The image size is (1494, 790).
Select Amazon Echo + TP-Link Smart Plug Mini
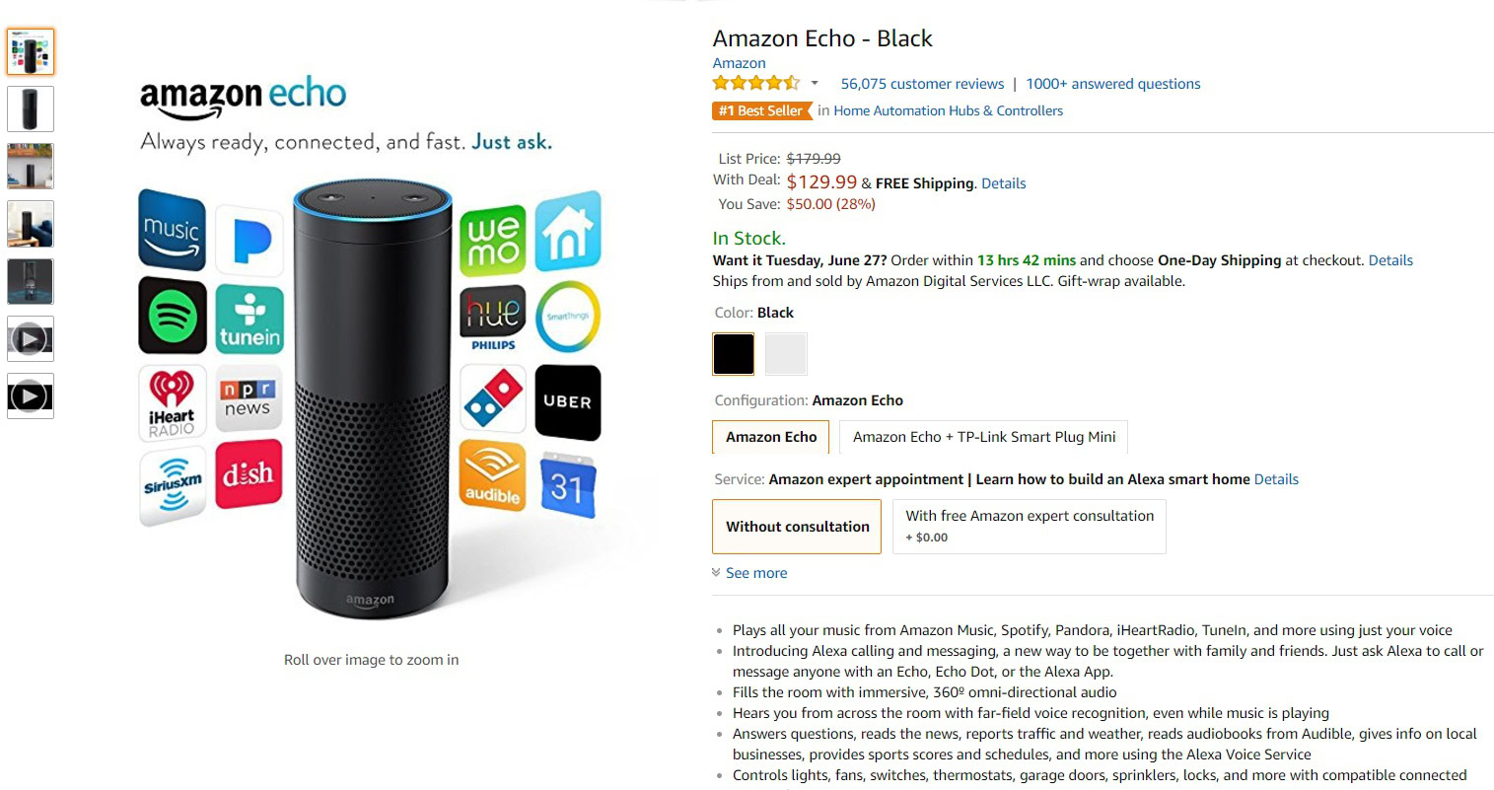point(983,437)
